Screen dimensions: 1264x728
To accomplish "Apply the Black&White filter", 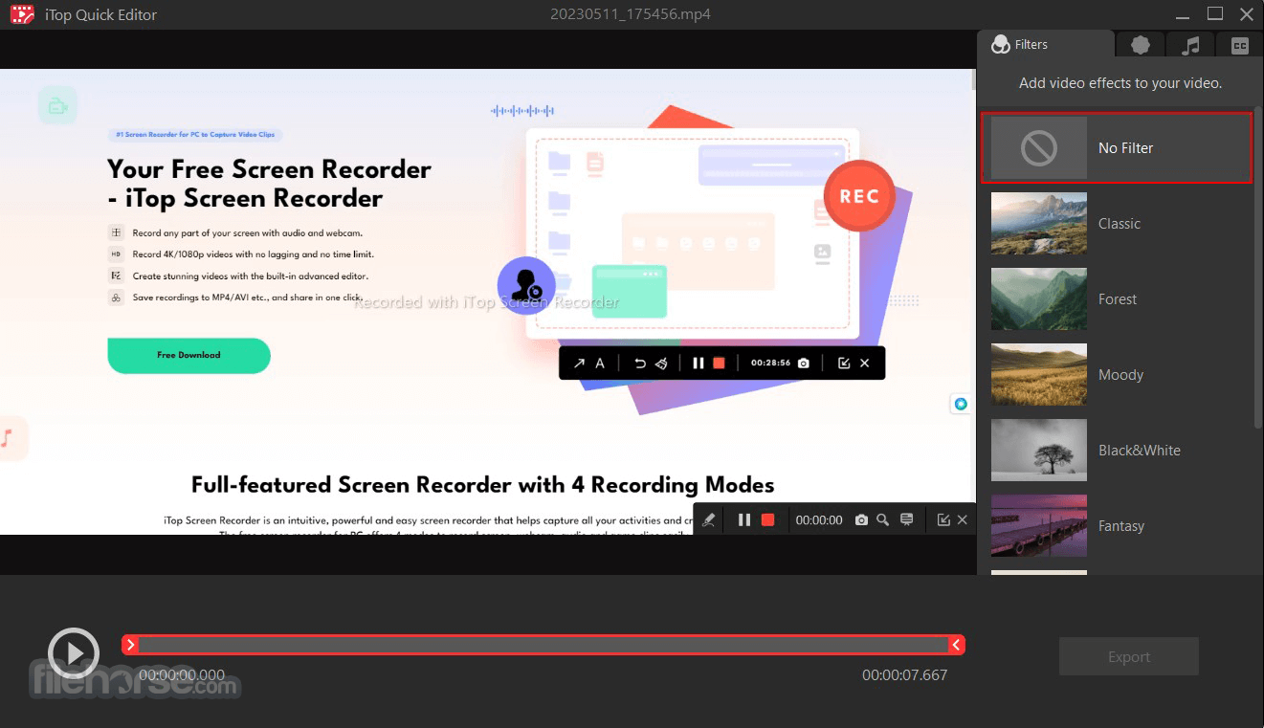I will tap(1117, 450).
